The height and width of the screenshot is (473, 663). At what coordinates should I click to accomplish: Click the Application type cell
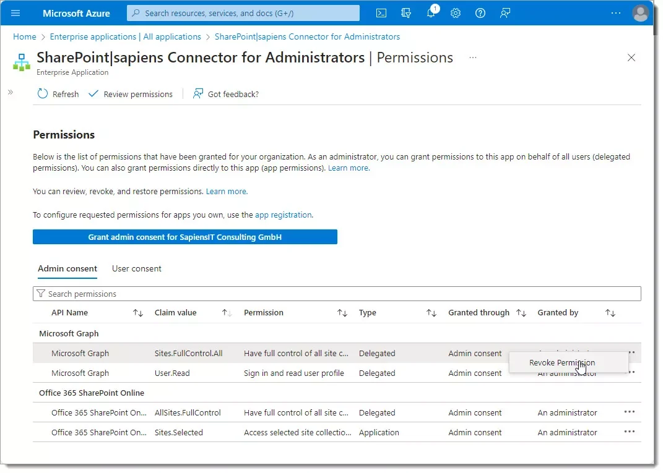(379, 433)
